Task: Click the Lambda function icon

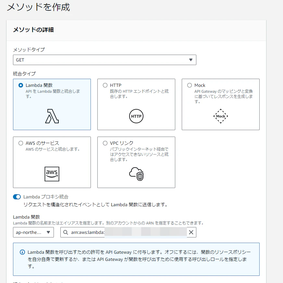Action: (x=52, y=116)
